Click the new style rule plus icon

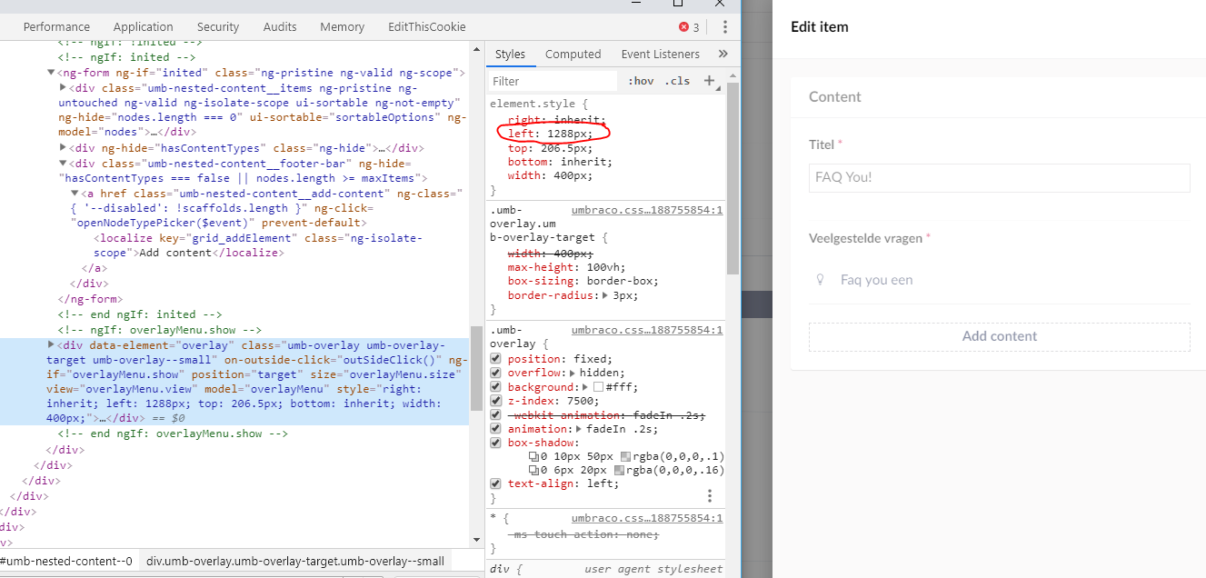coord(708,80)
